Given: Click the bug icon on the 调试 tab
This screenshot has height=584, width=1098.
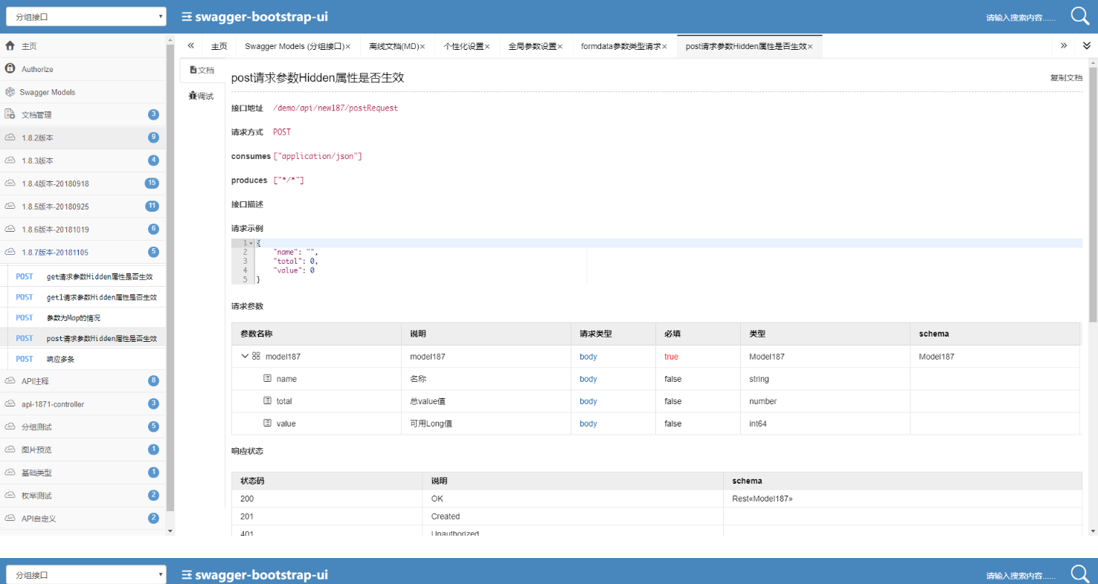Looking at the screenshot, I should click(x=193, y=96).
